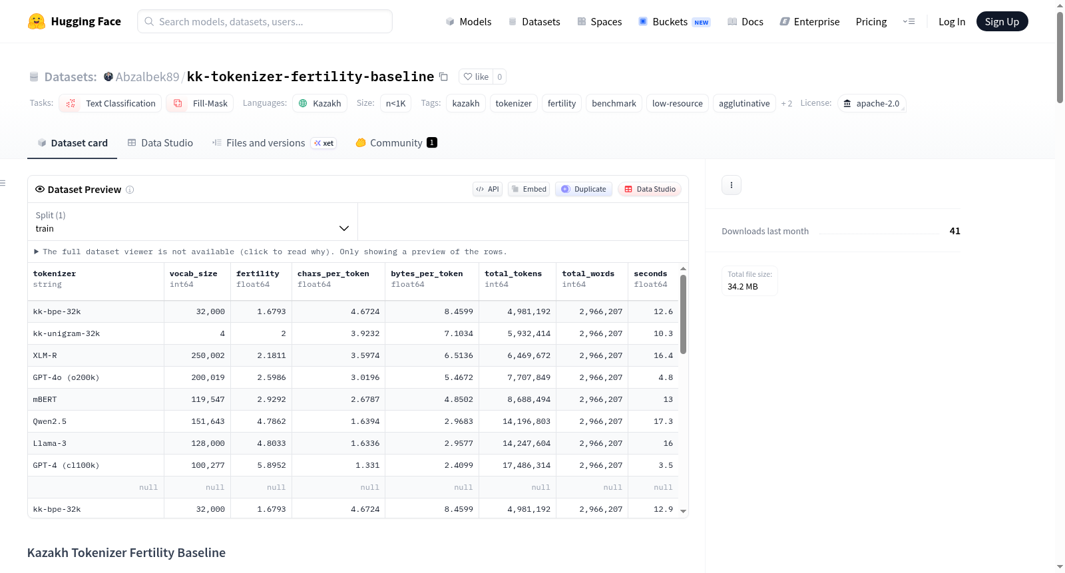Filter by Text Classification task

110,103
